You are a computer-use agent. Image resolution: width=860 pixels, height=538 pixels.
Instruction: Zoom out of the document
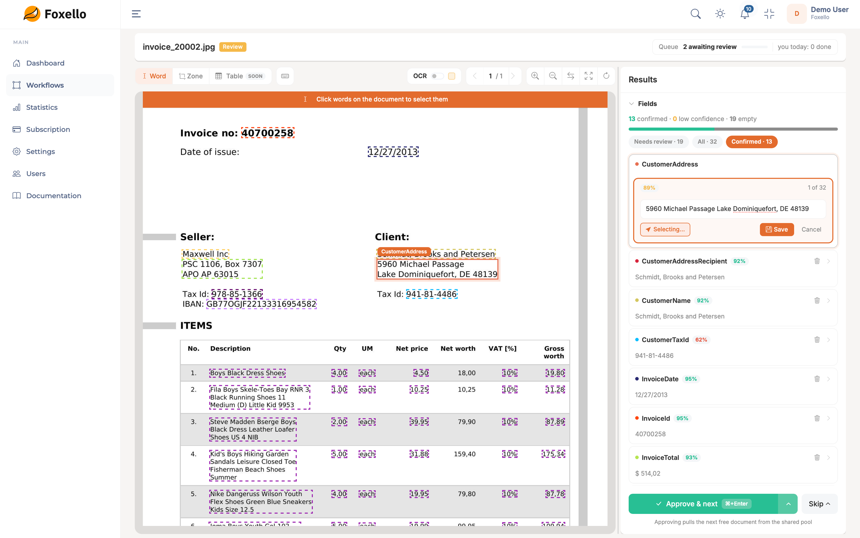[553, 76]
